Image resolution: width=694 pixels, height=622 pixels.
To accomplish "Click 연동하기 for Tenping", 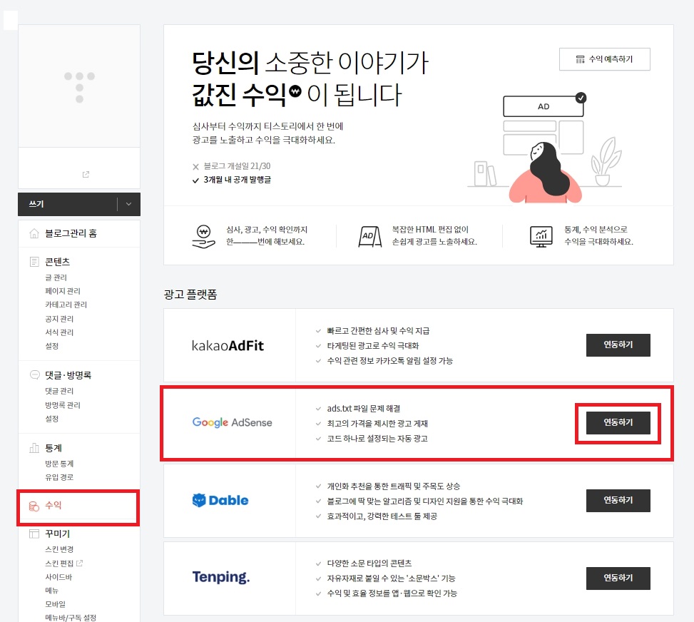I will click(618, 578).
